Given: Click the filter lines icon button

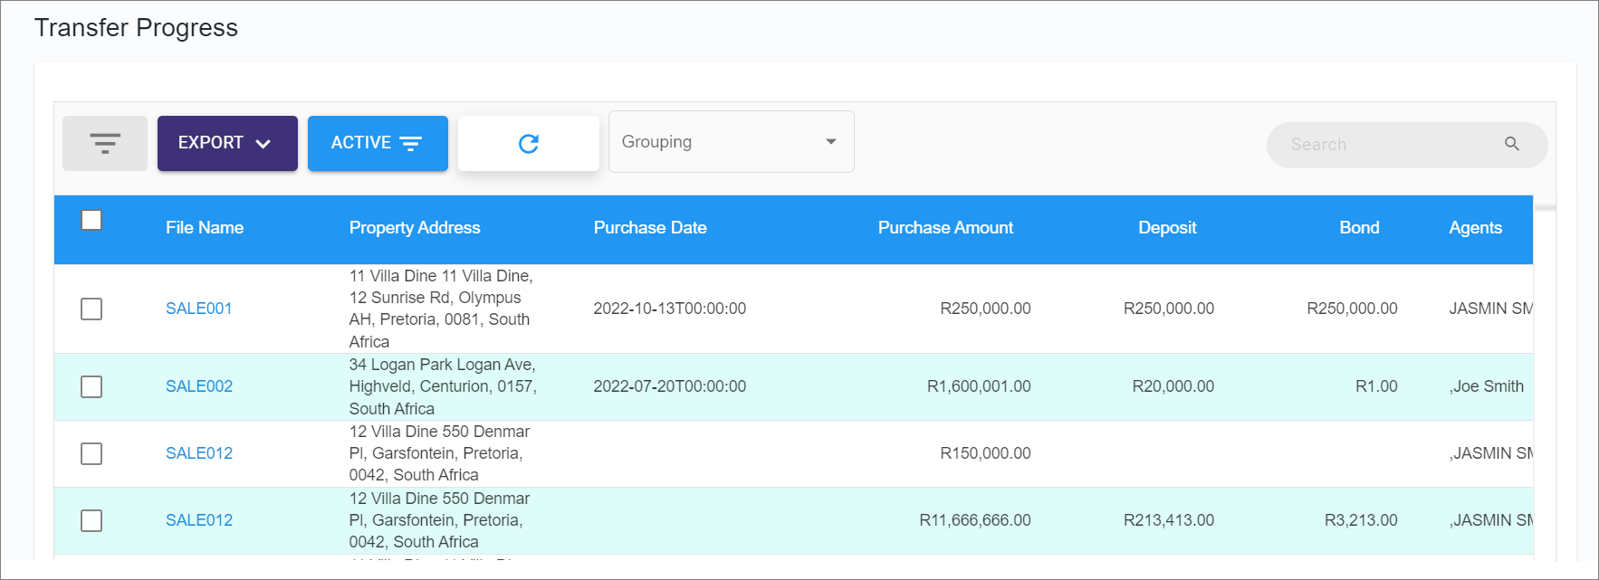Looking at the screenshot, I should pos(105,143).
